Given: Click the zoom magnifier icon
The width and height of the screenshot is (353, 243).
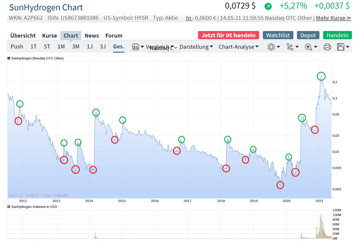Looking at the screenshot, I should coord(309,47).
